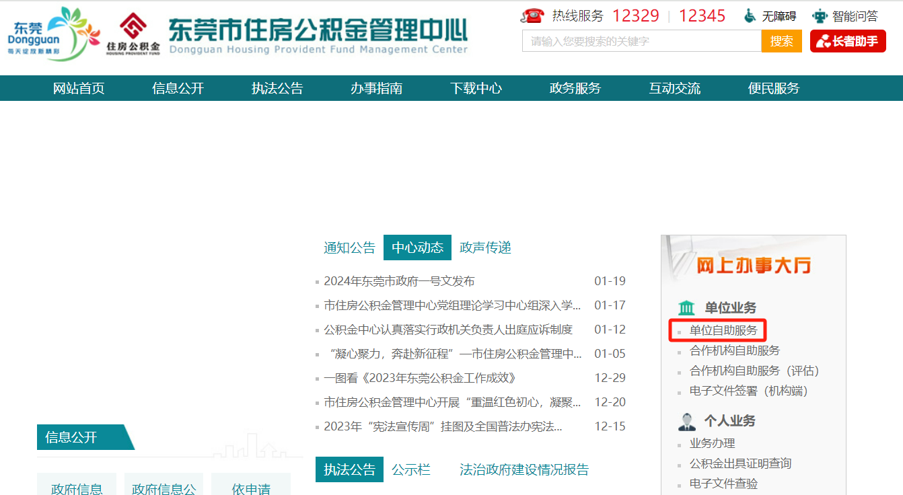
Task: Focus the keyword search input field
Action: (641, 41)
